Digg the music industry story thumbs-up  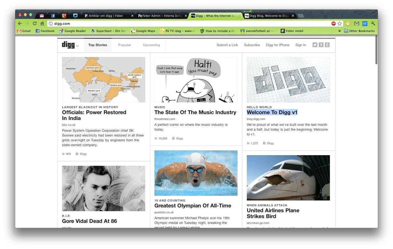pyautogui.click(x=177, y=138)
